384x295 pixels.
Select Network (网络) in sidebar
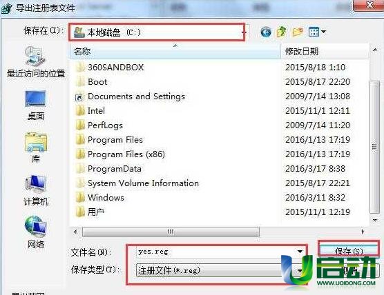pyautogui.click(x=36, y=232)
